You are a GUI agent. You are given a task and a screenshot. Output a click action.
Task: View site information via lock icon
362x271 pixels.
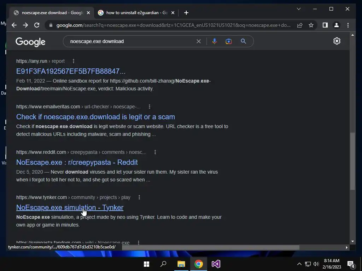pyautogui.click(x=51, y=25)
